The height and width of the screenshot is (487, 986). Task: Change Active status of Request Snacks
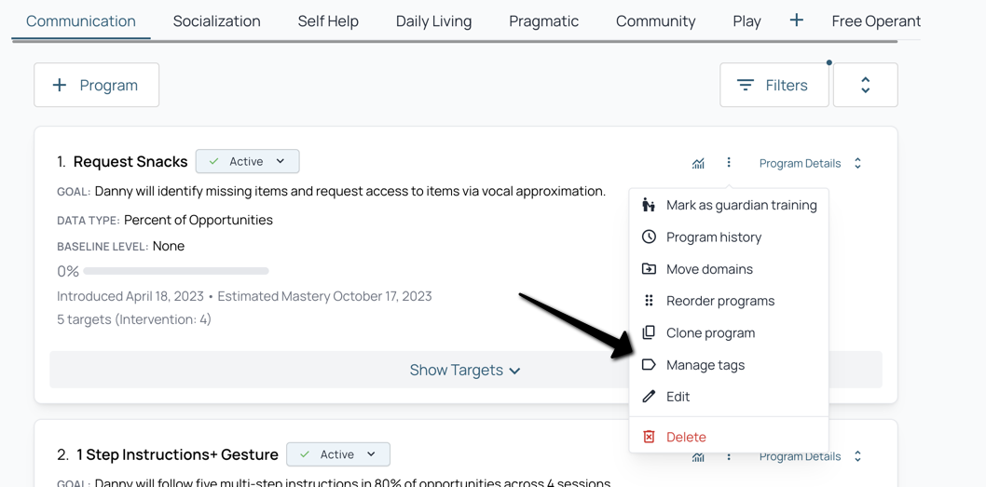(x=247, y=161)
